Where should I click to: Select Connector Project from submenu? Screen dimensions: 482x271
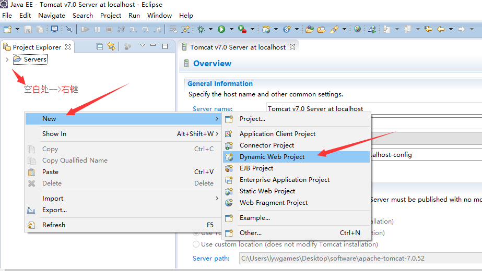tap(296, 145)
